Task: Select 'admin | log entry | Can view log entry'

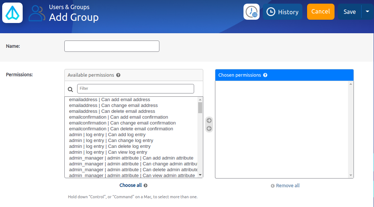Action: [108, 152]
